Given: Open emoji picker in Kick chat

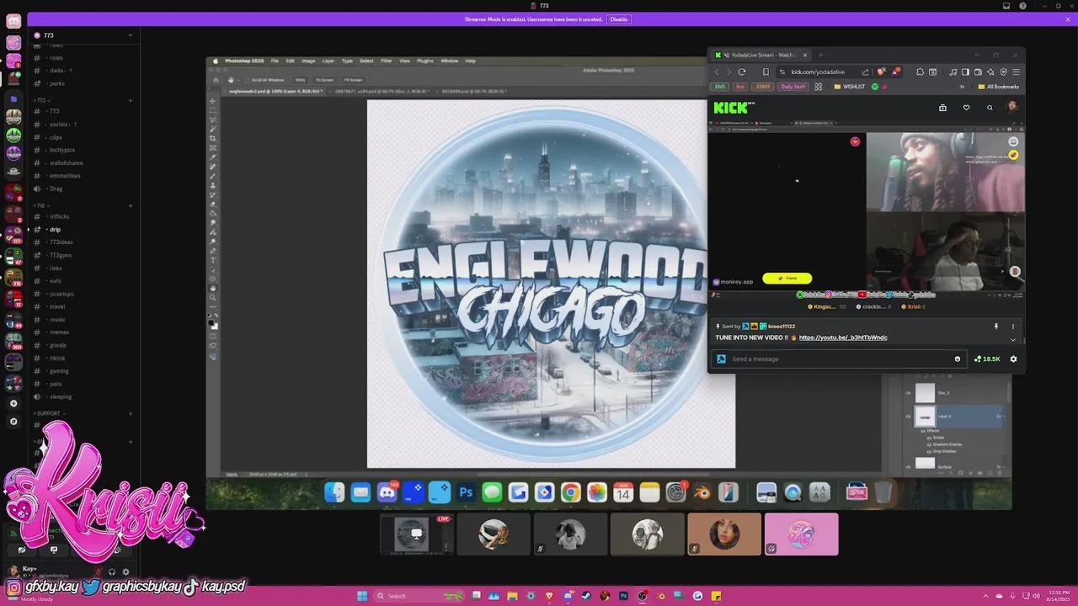Looking at the screenshot, I should [x=958, y=359].
